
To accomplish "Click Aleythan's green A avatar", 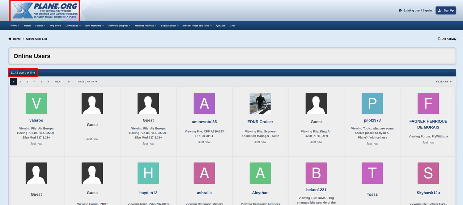I will pyautogui.click(x=260, y=173).
